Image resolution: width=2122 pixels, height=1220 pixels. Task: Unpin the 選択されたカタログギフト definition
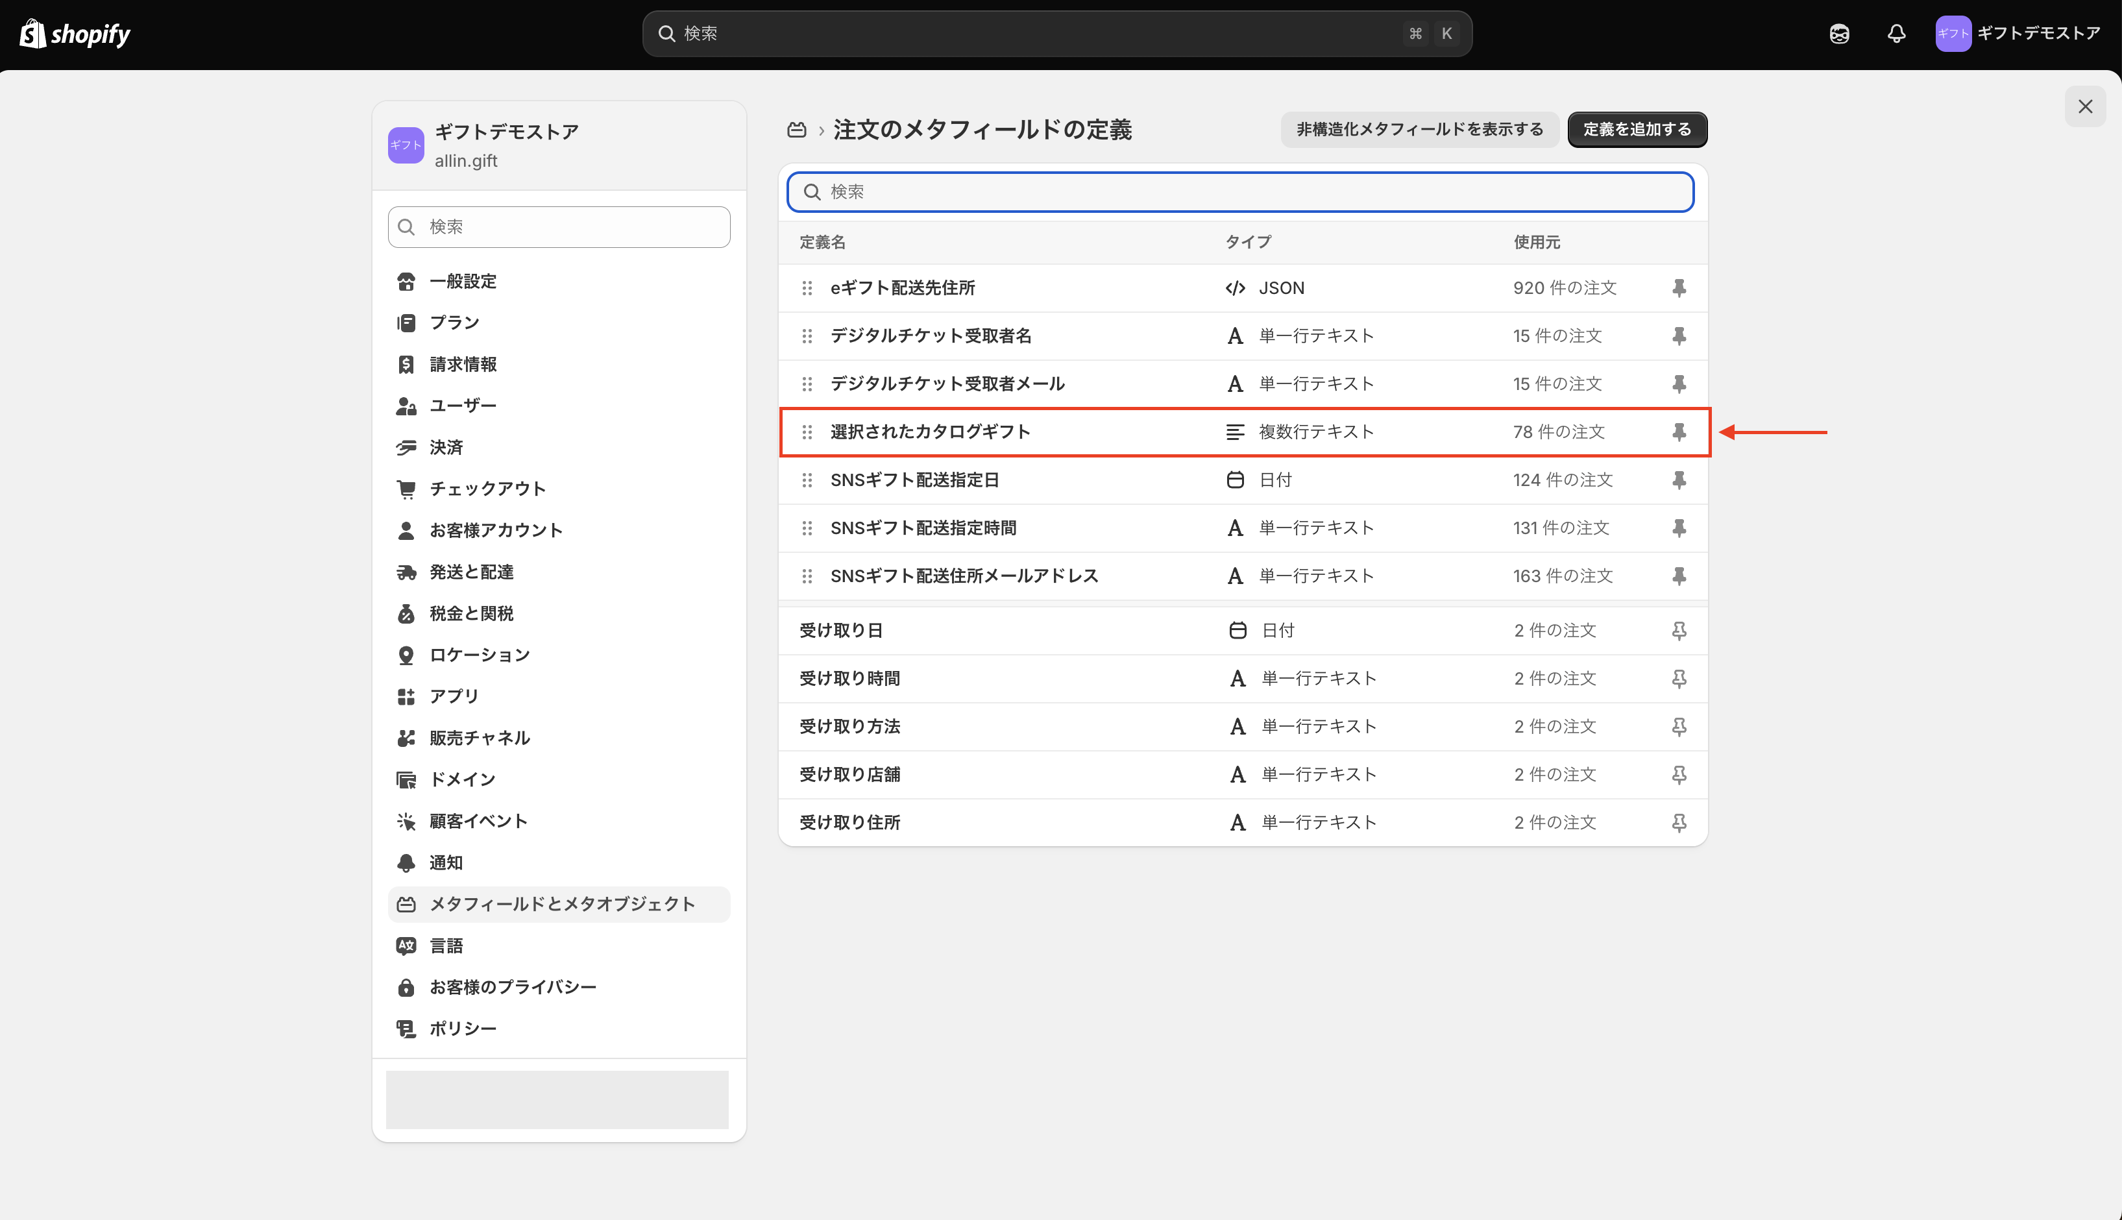(x=1679, y=432)
